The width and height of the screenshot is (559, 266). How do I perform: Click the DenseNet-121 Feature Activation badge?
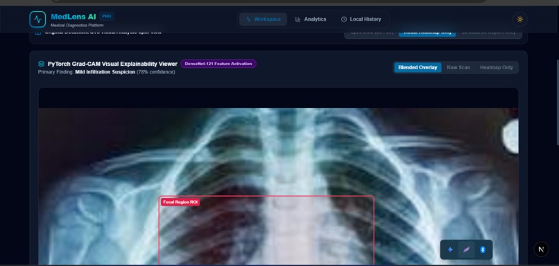coord(218,64)
